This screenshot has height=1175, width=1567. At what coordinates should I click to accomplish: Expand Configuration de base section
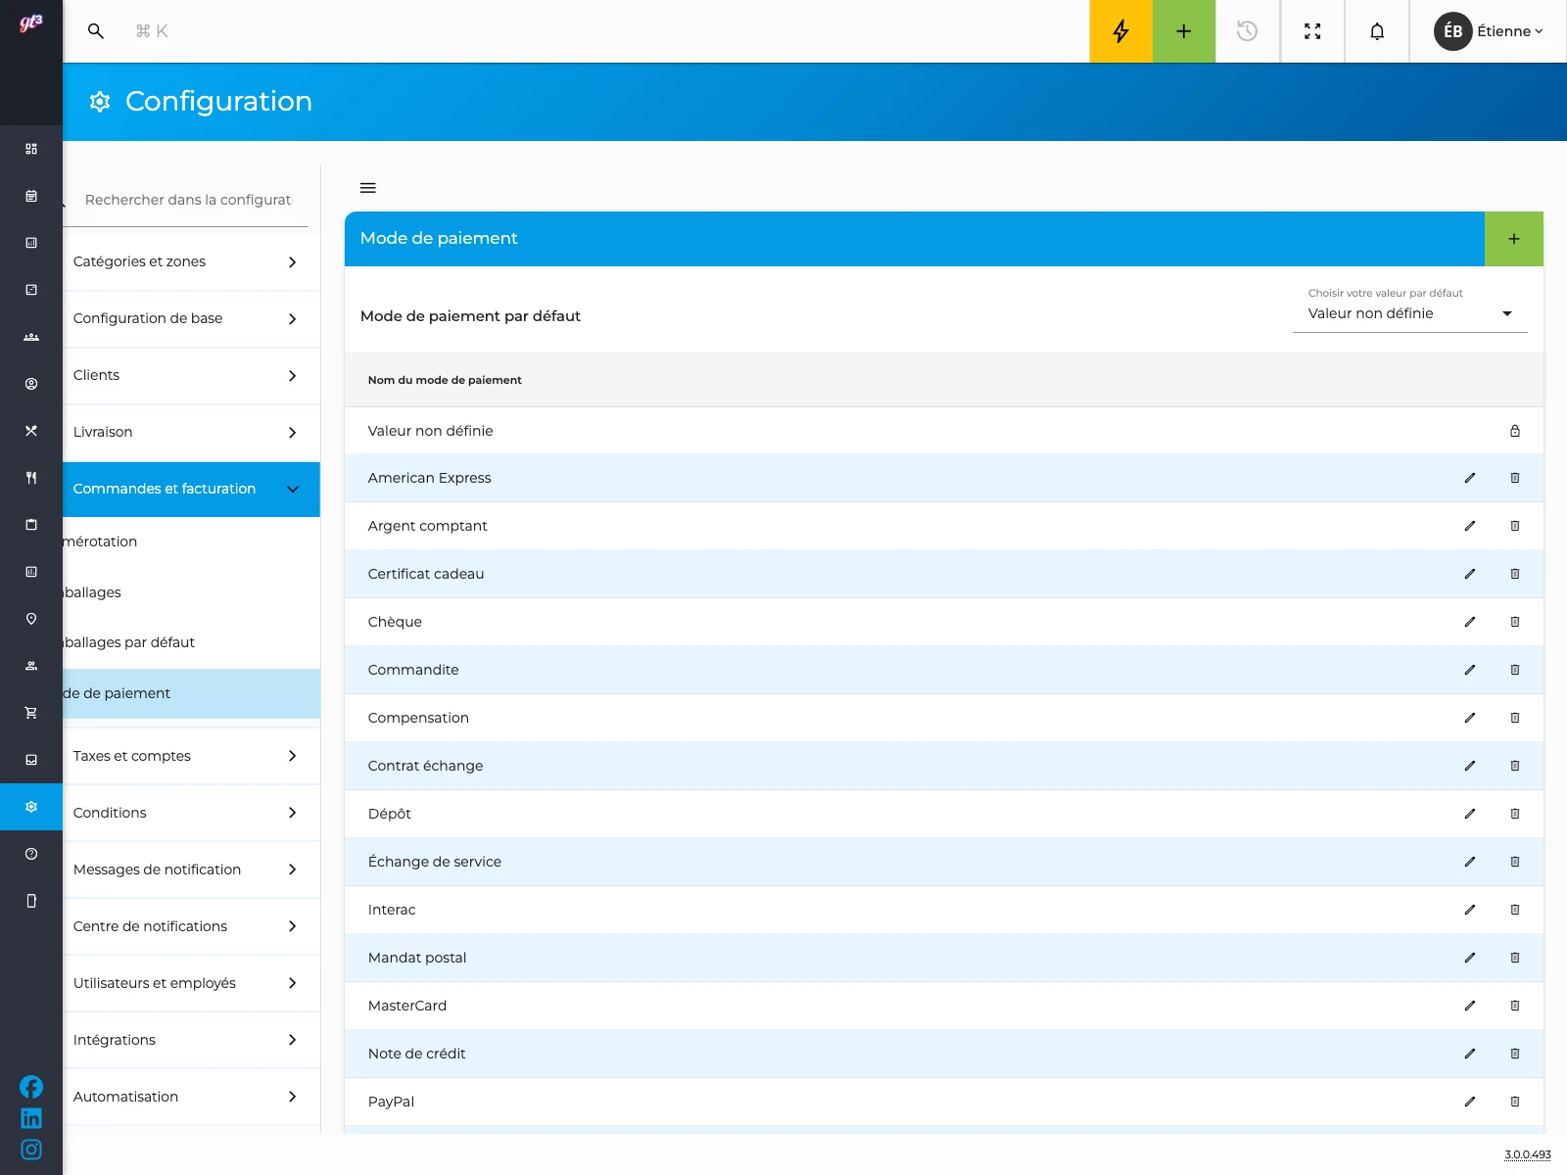tap(191, 318)
